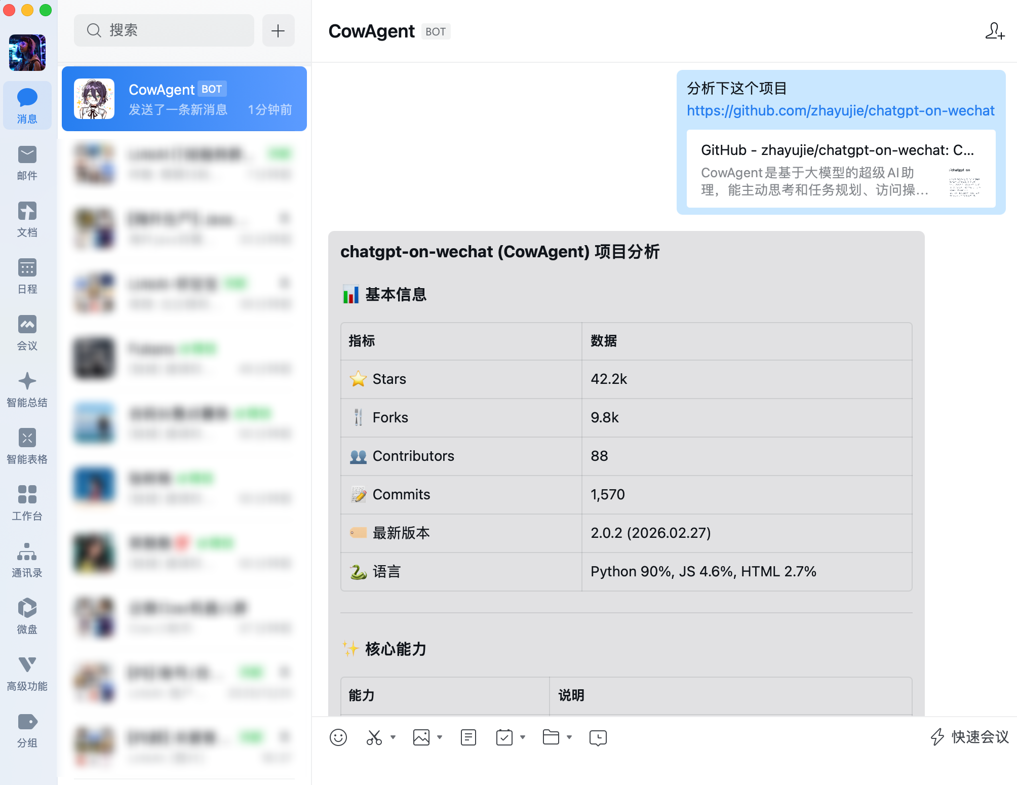
Task: Click the image send icon
Action: click(421, 737)
